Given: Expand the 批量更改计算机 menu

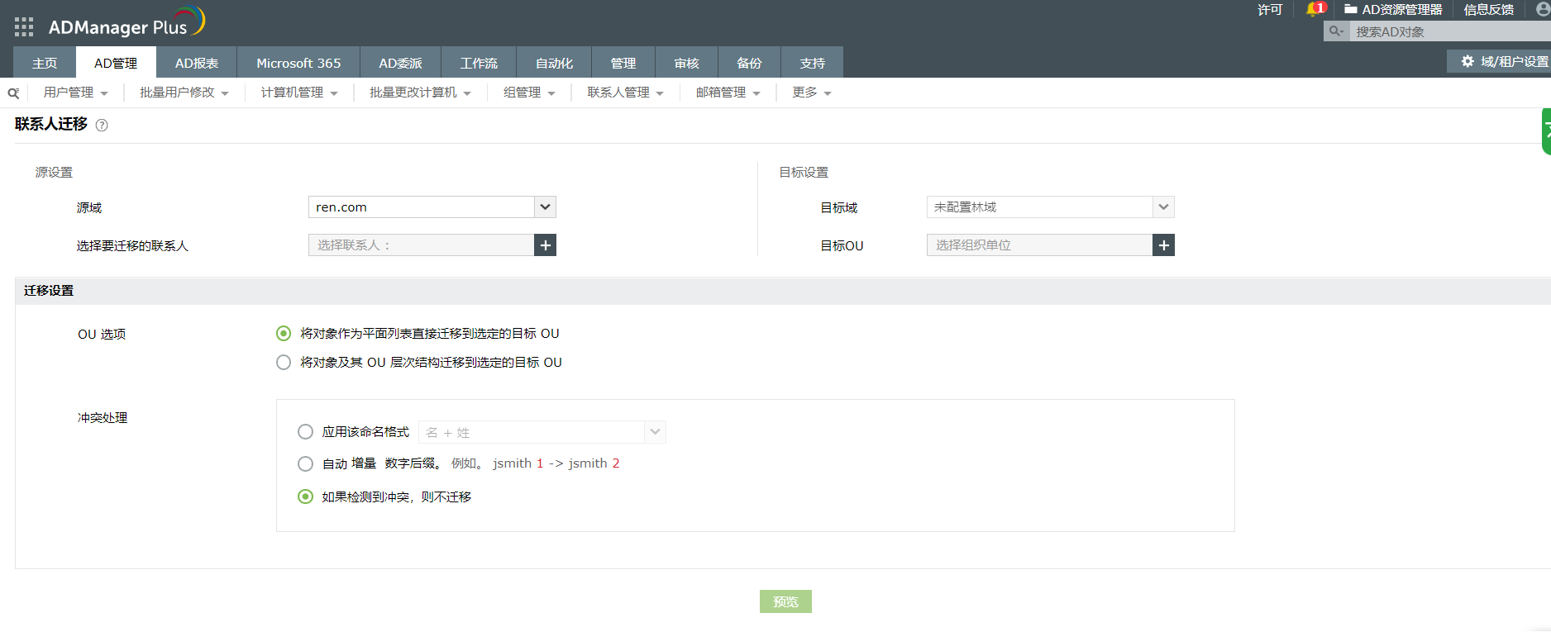Looking at the screenshot, I should pyautogui.click(x=420, y=93).
